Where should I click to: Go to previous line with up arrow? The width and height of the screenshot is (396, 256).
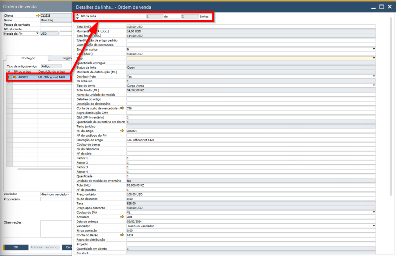pyautogui.click(x=77, y=15)
